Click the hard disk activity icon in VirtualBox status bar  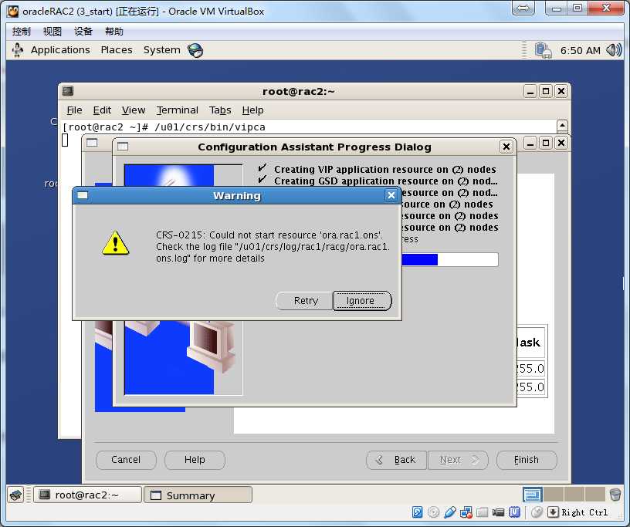click(418, 512)
